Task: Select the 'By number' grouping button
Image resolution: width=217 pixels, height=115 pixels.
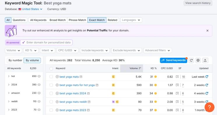Action: coord(15,60)
